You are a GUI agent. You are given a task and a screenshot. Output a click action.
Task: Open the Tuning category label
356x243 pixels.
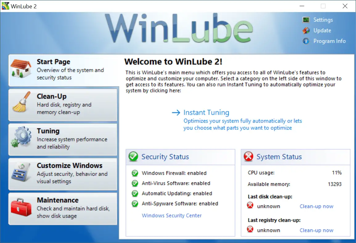(x=48, y=131)
